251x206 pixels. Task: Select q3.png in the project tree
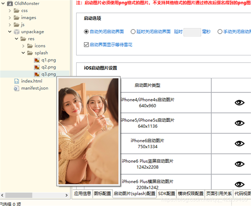pos(49,74)
